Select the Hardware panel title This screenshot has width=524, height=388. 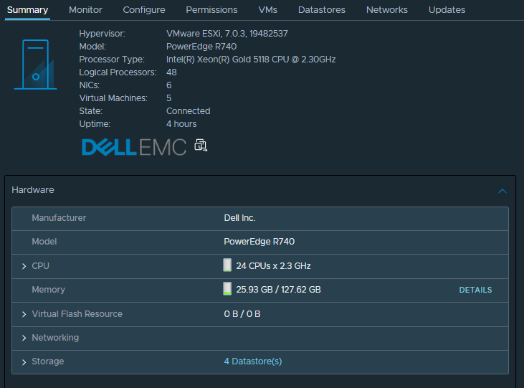pos(33,190)
